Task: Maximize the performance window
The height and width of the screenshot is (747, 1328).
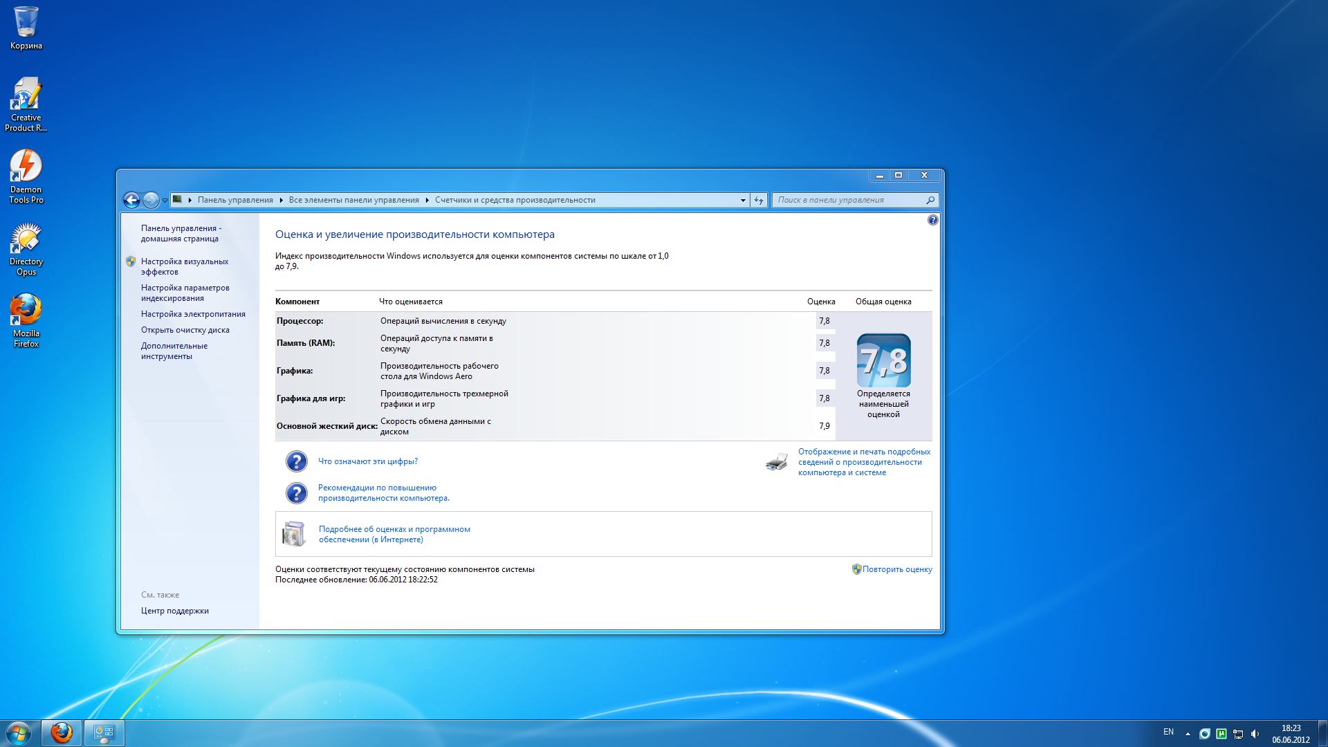Action: pyautogui.click(x=898, y=175)
